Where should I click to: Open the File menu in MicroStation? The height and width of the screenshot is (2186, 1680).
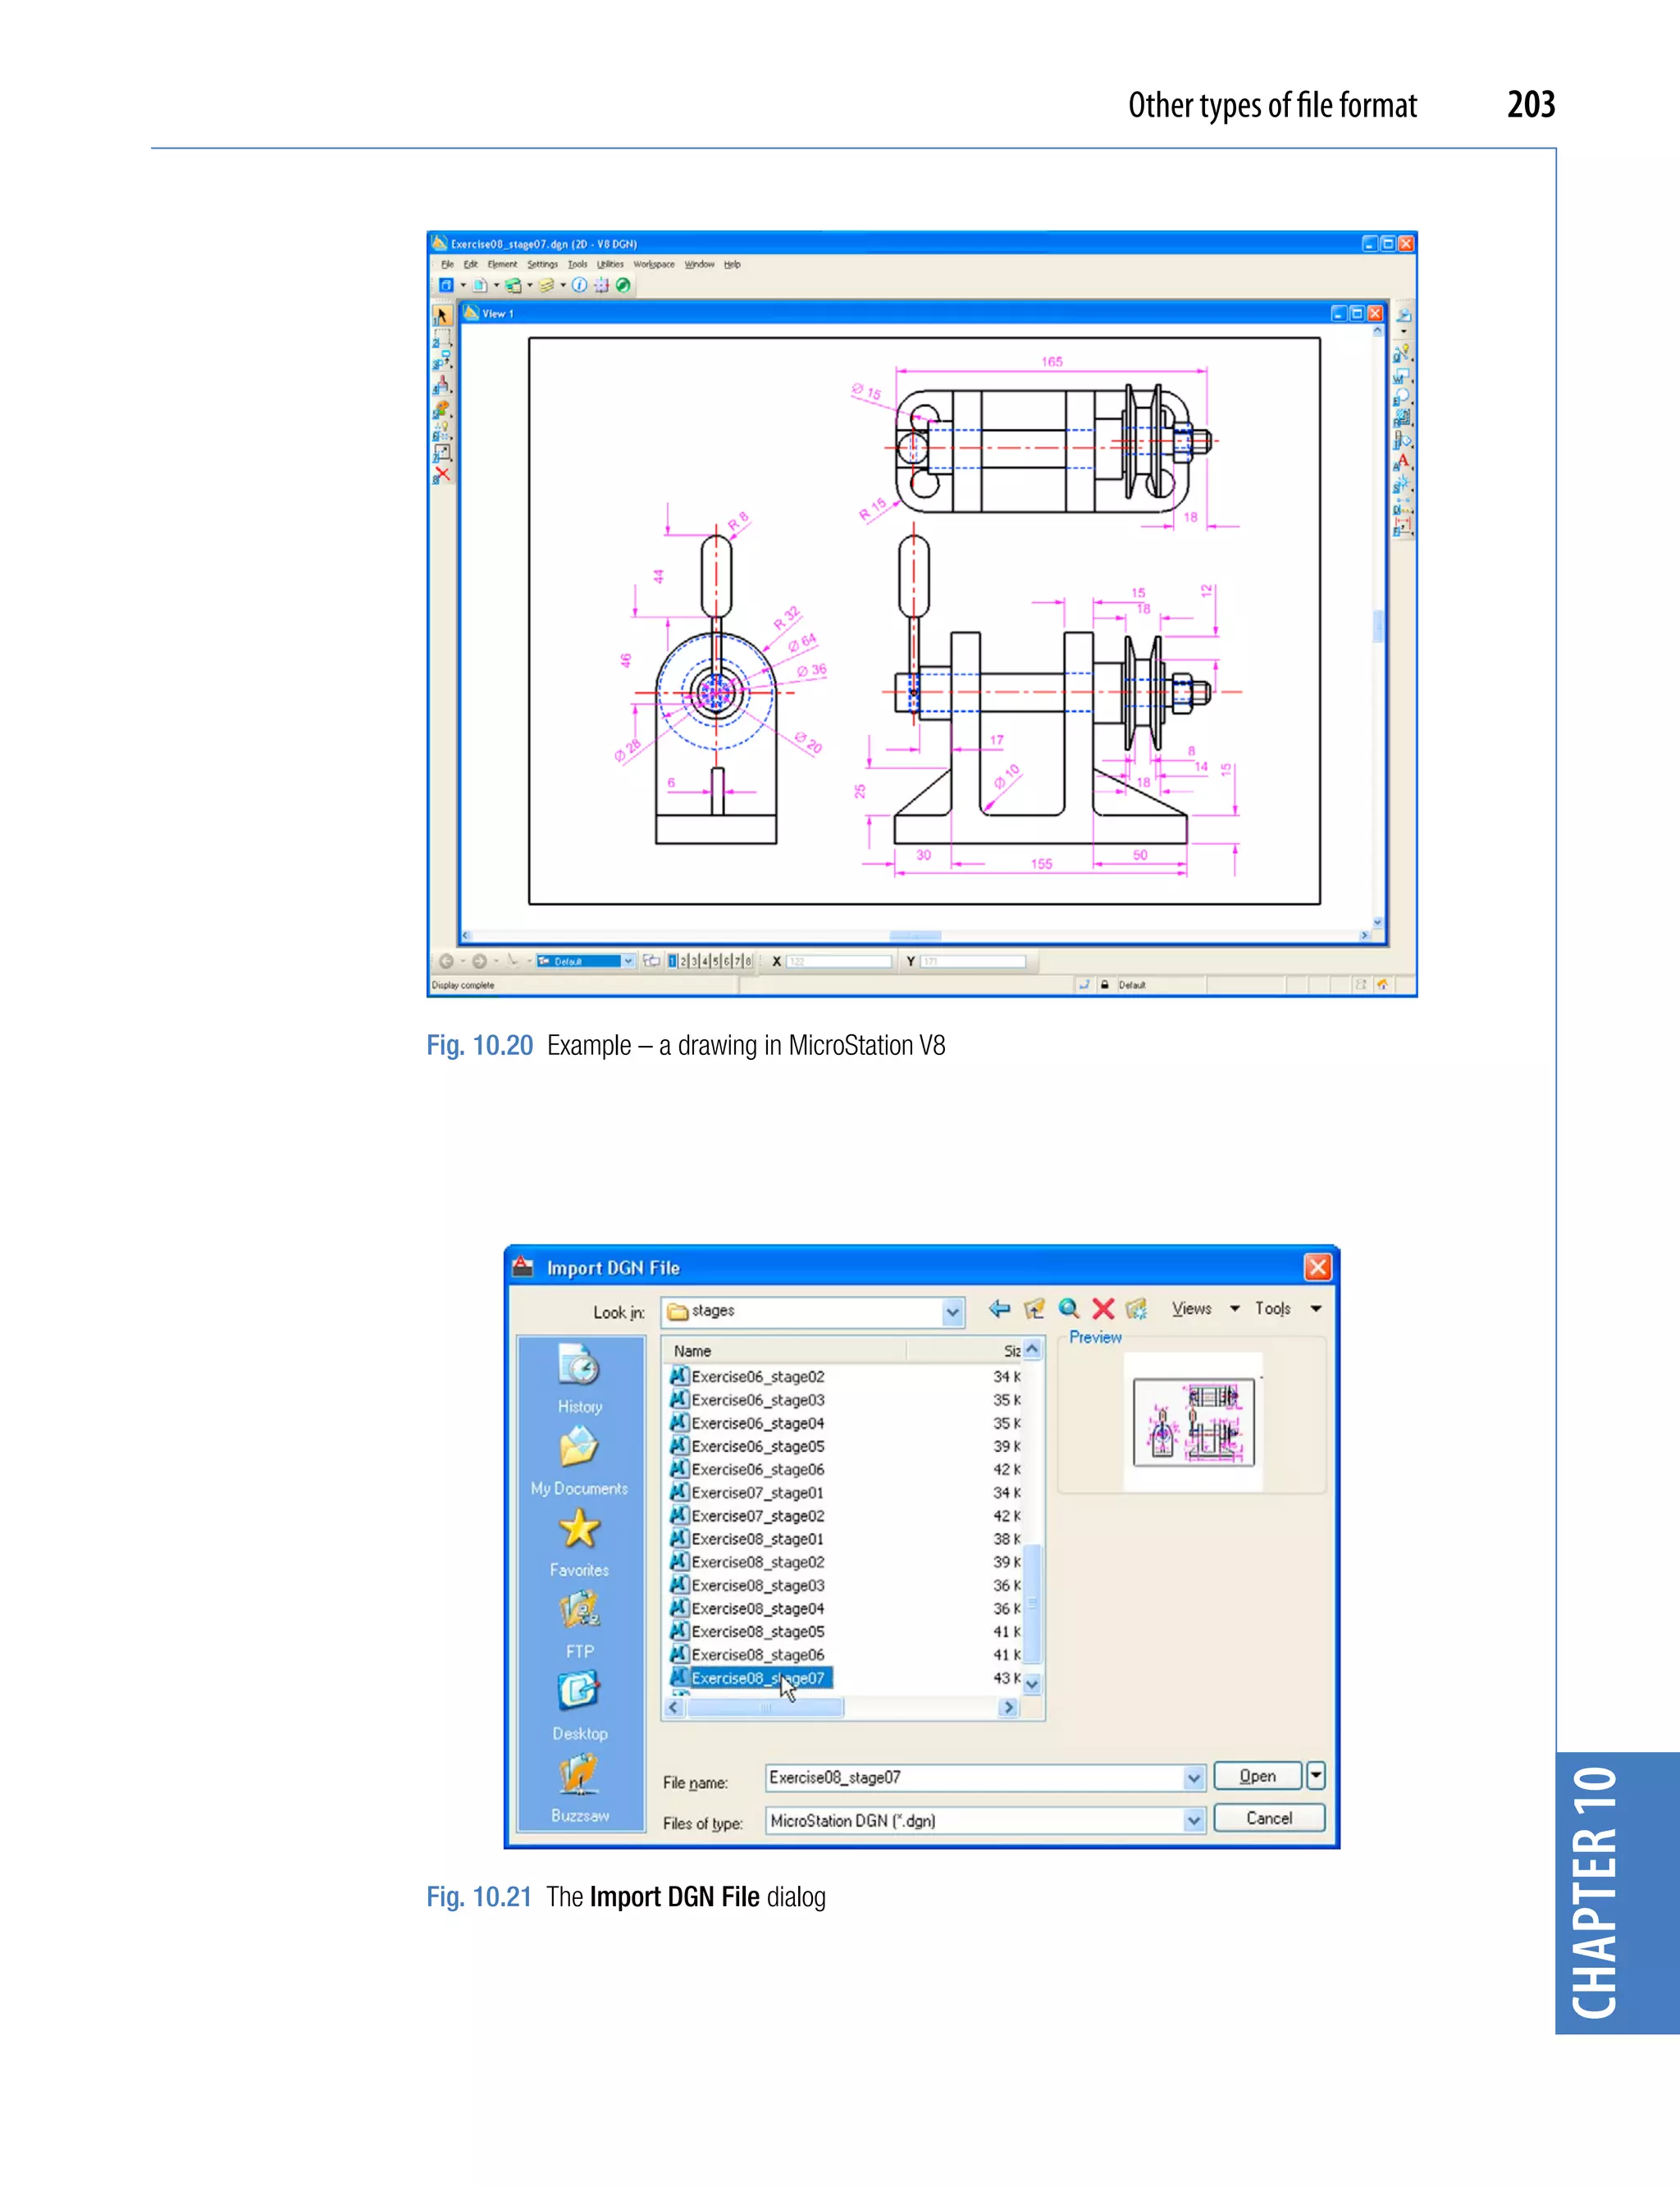pyautogui.click(x=447, y=265)
